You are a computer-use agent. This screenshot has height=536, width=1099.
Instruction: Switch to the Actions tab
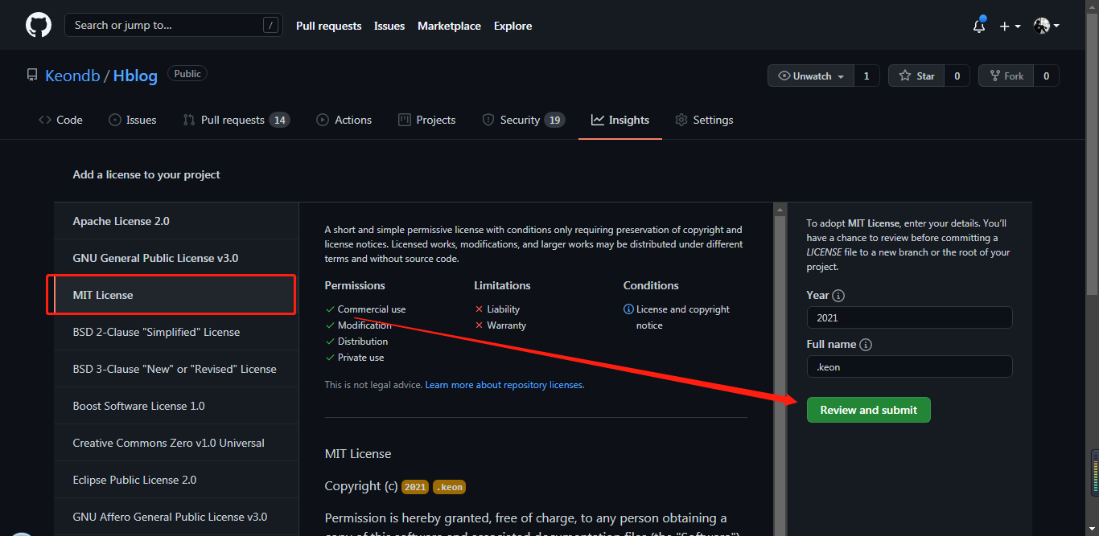tap(344, 120)
